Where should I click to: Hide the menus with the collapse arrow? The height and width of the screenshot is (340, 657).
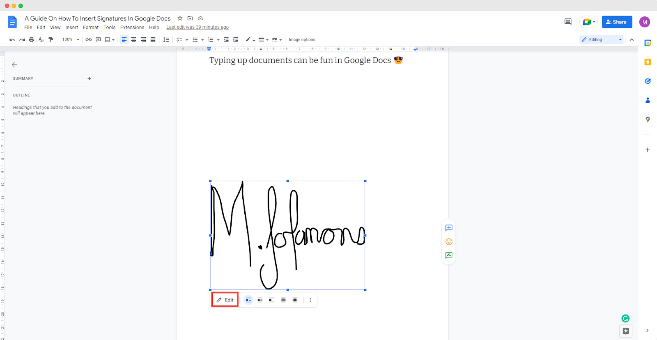pyautogui.click(x=632, y=40)
